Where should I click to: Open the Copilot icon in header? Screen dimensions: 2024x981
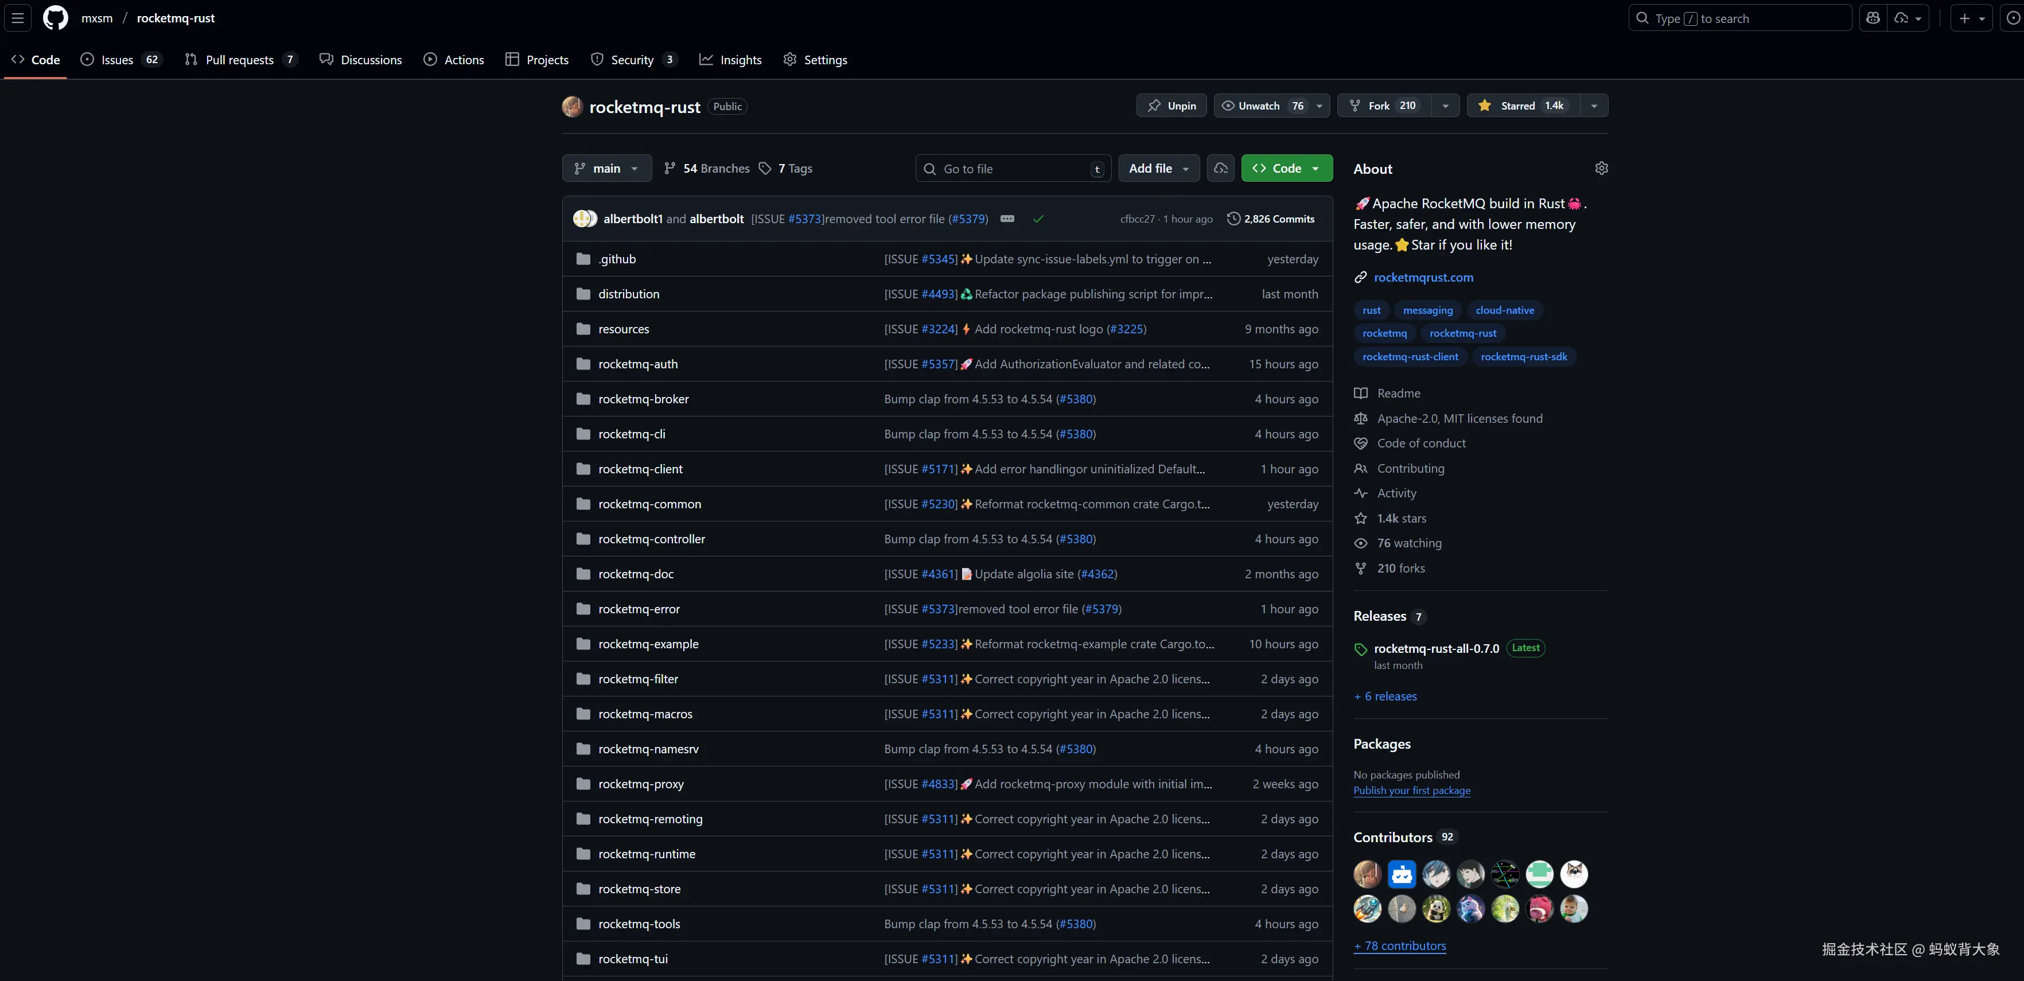pos(1873,18)
